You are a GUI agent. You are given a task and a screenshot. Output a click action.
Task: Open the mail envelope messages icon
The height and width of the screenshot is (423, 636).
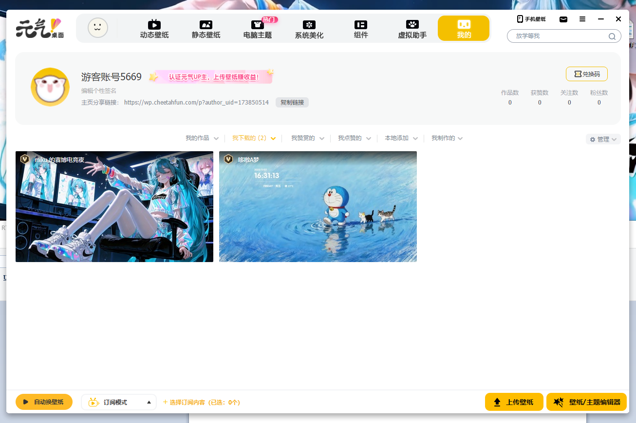point(563,19)
